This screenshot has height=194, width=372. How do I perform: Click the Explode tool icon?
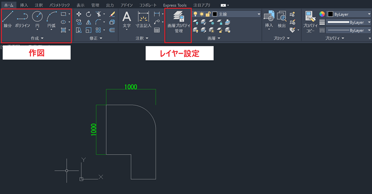pyautogui.click(x=112, y=22)
